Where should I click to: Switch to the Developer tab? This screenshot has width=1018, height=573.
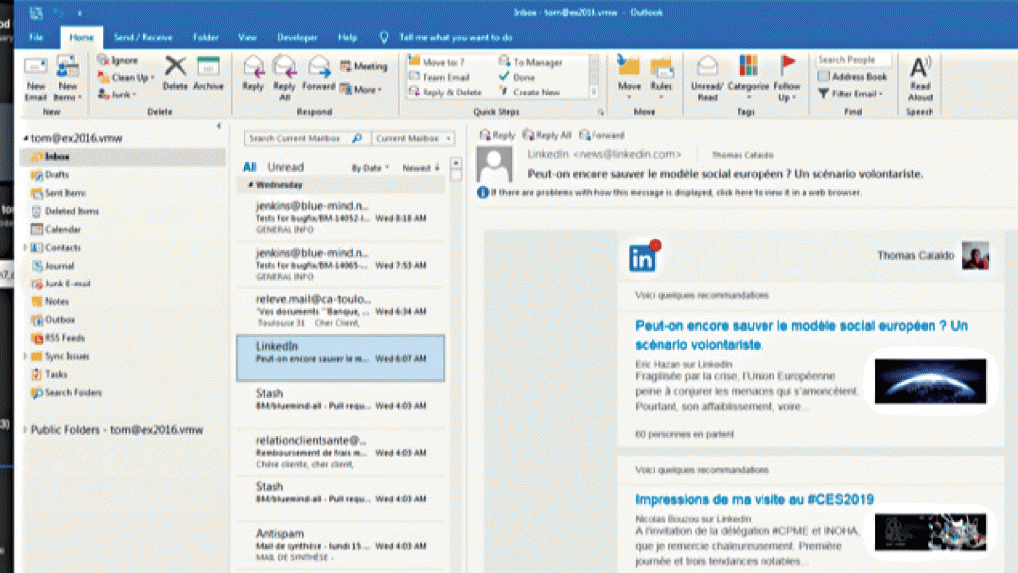coord(297,37)
